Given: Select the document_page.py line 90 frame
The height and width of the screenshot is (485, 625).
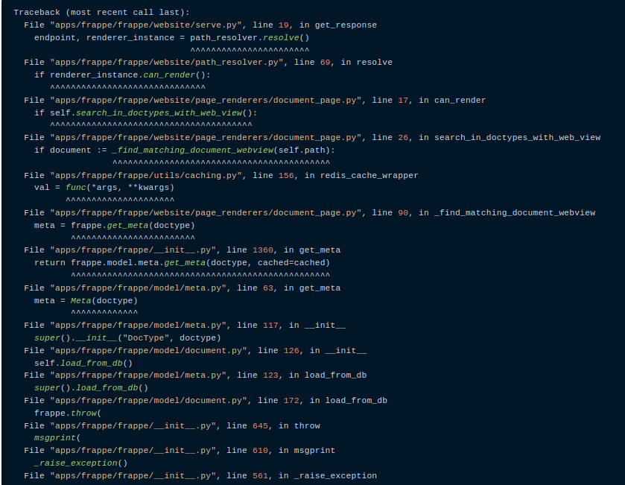Looking at the screenshot, I should [310, 213].
